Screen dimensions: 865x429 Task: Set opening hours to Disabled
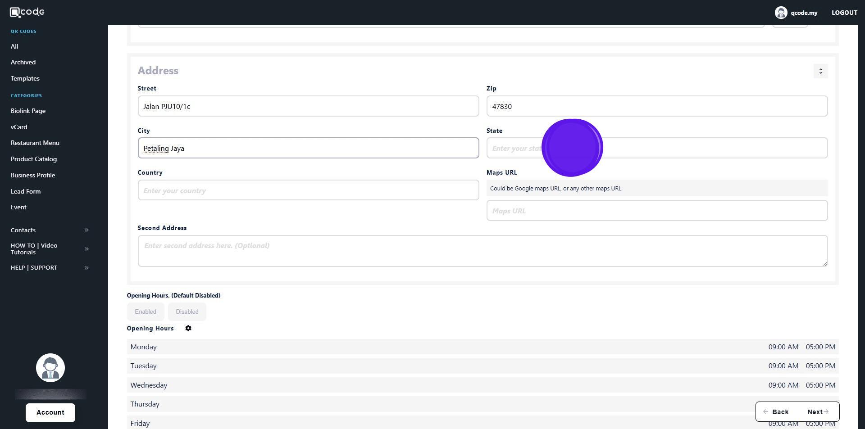click(187, 312)
